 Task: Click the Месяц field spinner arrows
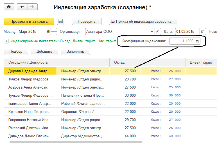(54, 32)
